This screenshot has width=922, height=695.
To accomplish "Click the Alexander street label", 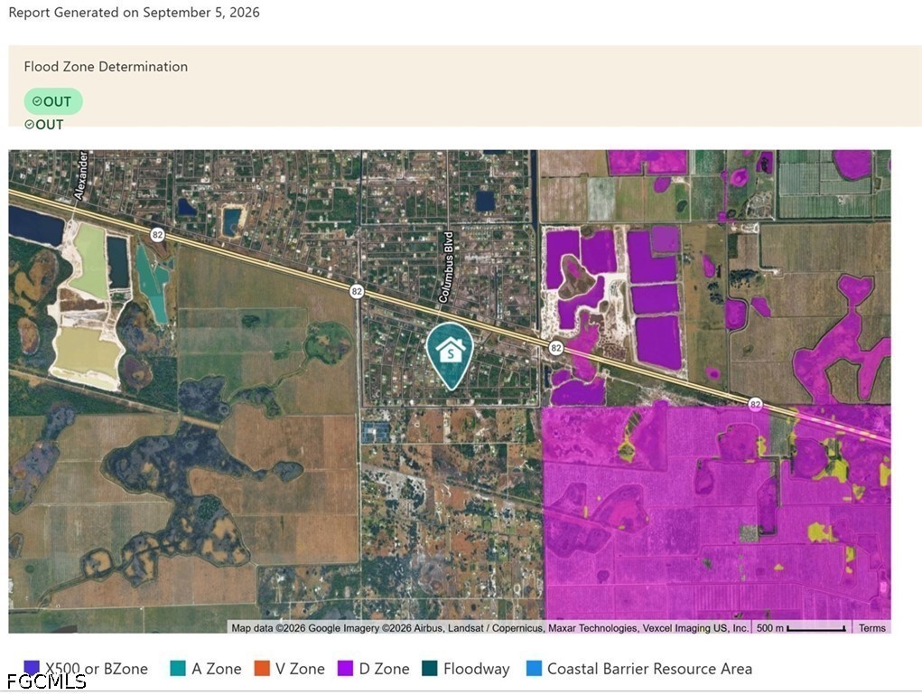I will click(80, 174).
